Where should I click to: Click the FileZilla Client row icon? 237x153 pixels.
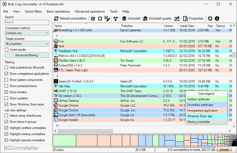pyautogui.click(x=56, y=61)
